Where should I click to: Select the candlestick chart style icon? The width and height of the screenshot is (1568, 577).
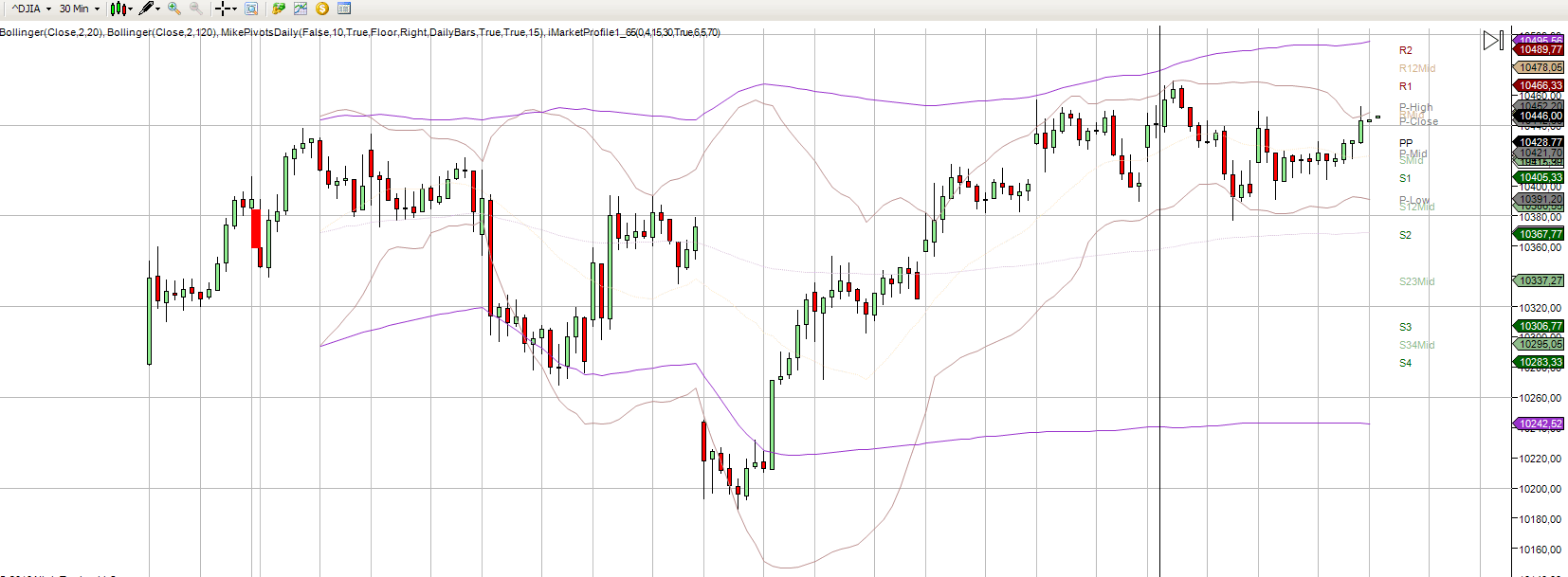(118, 9)
